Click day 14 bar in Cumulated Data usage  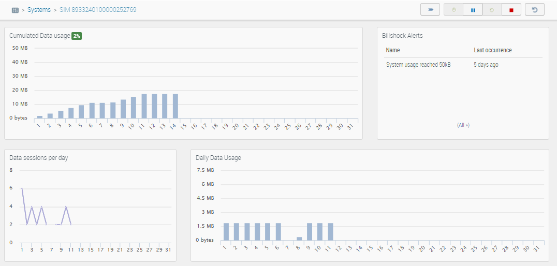[175, 106]
